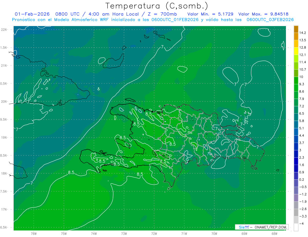Click the "20N" latitude axis label
The height and width of the screenshot is (237, 308).
pos(4,101)
